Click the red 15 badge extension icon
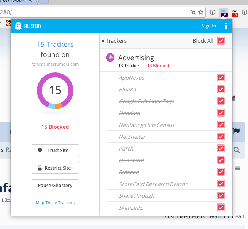The width and height of the screenshot is (248, 229). pyautogui.click(x=235, y=13)
